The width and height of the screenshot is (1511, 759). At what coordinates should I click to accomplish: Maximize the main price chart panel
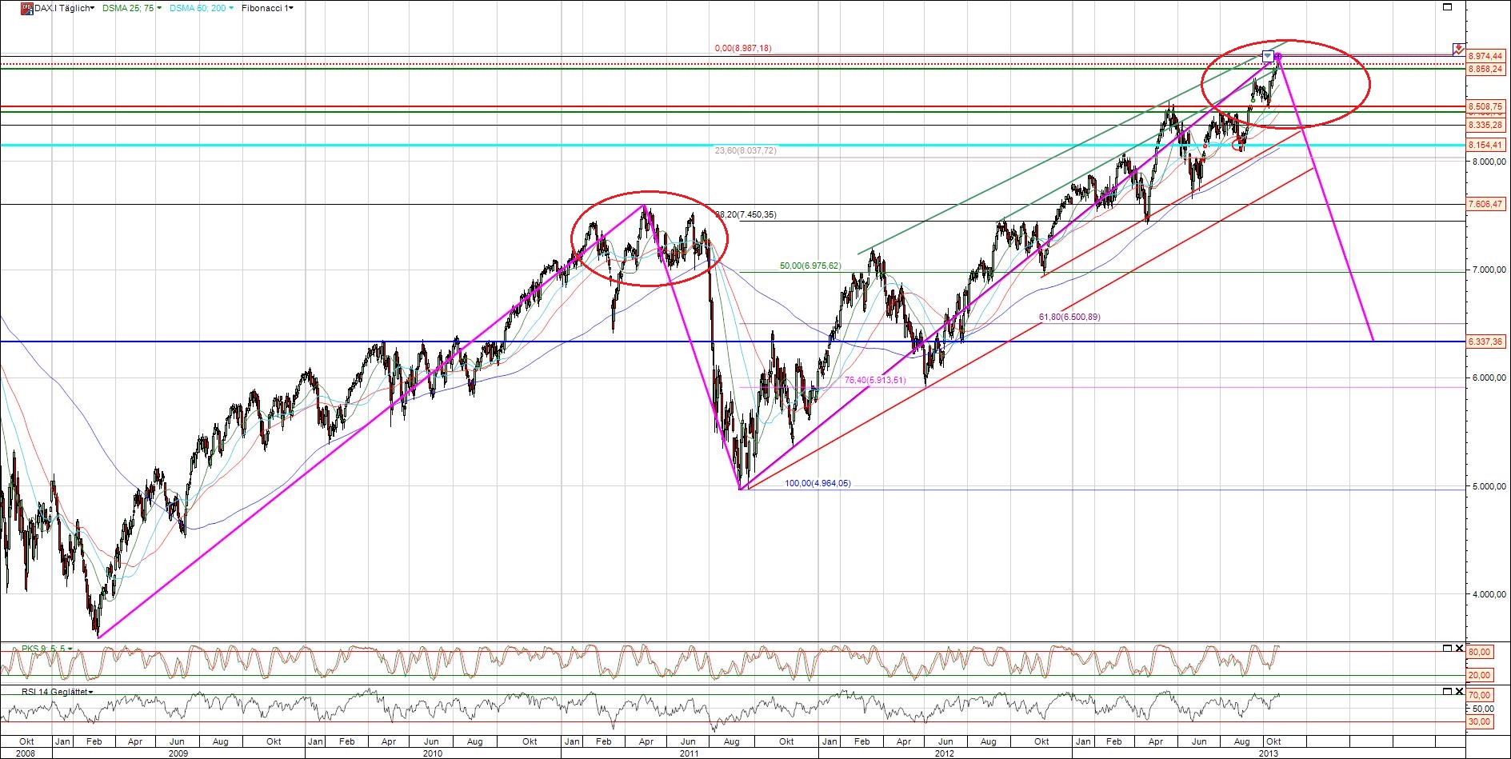[1447, 7]
